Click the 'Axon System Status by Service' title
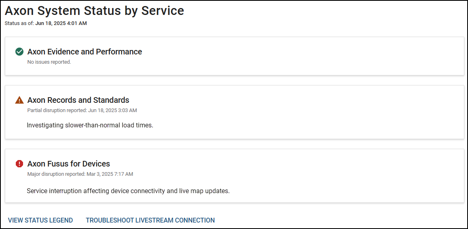Viewport: 468px width, 229px height. (x=94, y=11)
